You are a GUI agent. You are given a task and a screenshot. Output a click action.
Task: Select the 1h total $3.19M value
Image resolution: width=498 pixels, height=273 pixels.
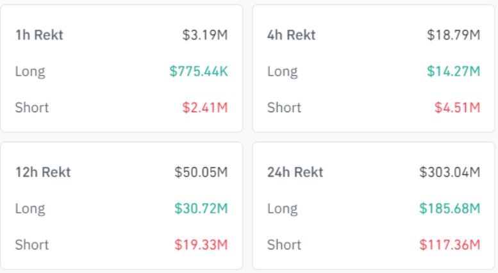click(x=205, y=35)
